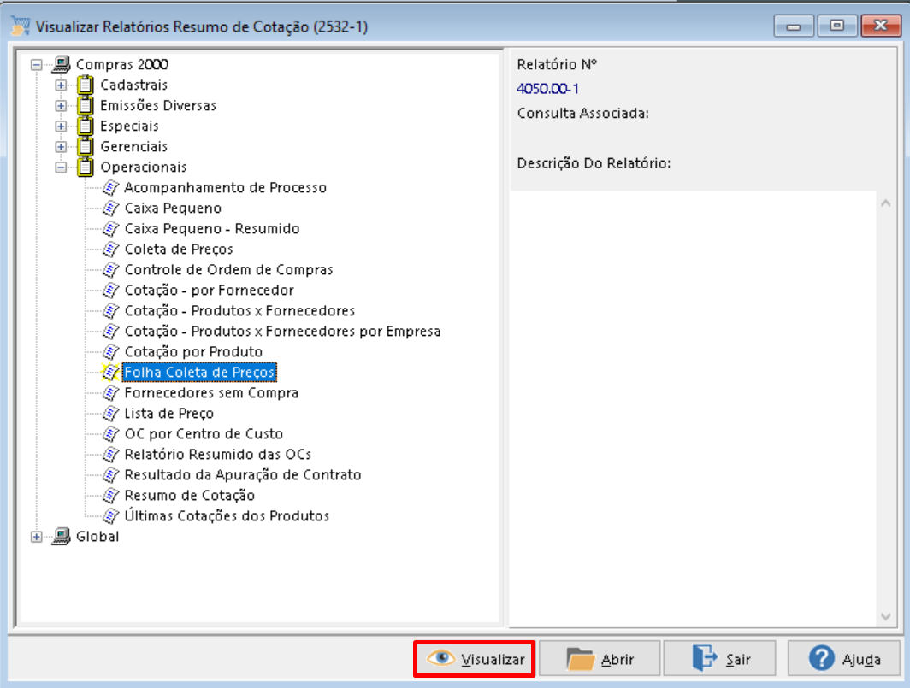
Task: Expand the Emissões Diversas folder
Action: tap(61, 106)
